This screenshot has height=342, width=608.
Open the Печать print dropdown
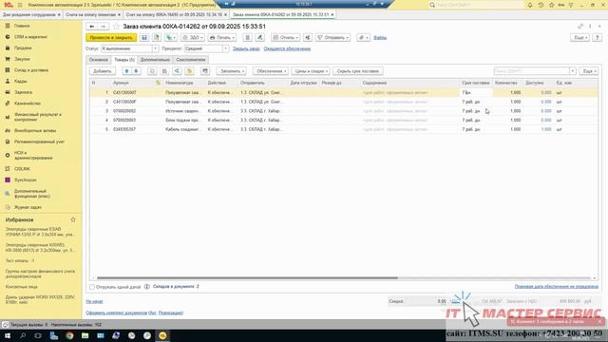[222, 38]
